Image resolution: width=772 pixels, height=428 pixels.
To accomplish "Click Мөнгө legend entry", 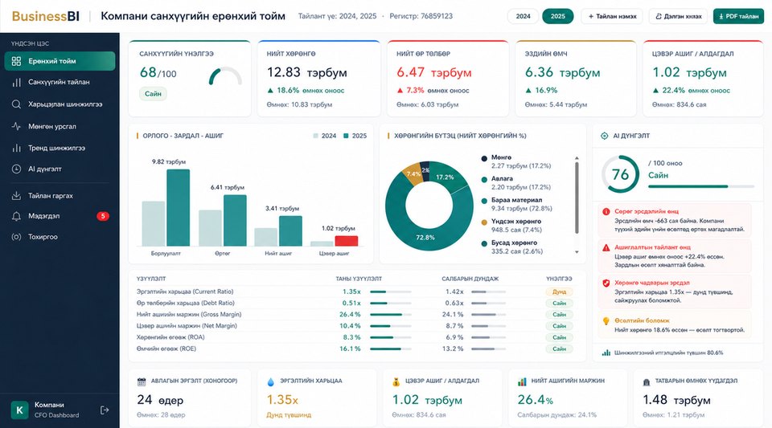I will click(516, 161).
